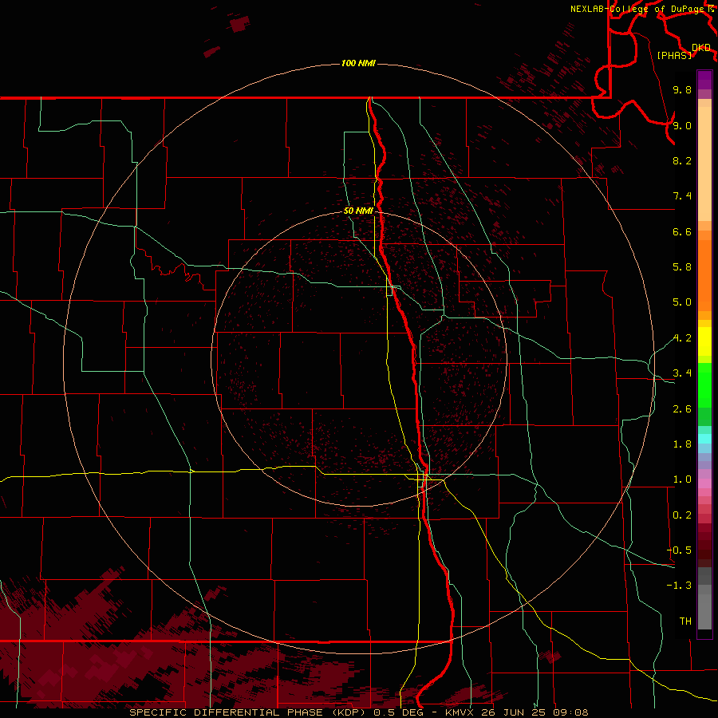Pick the orange color bar segment
Screen dimensions: 718x718
(x=704, y=276)
